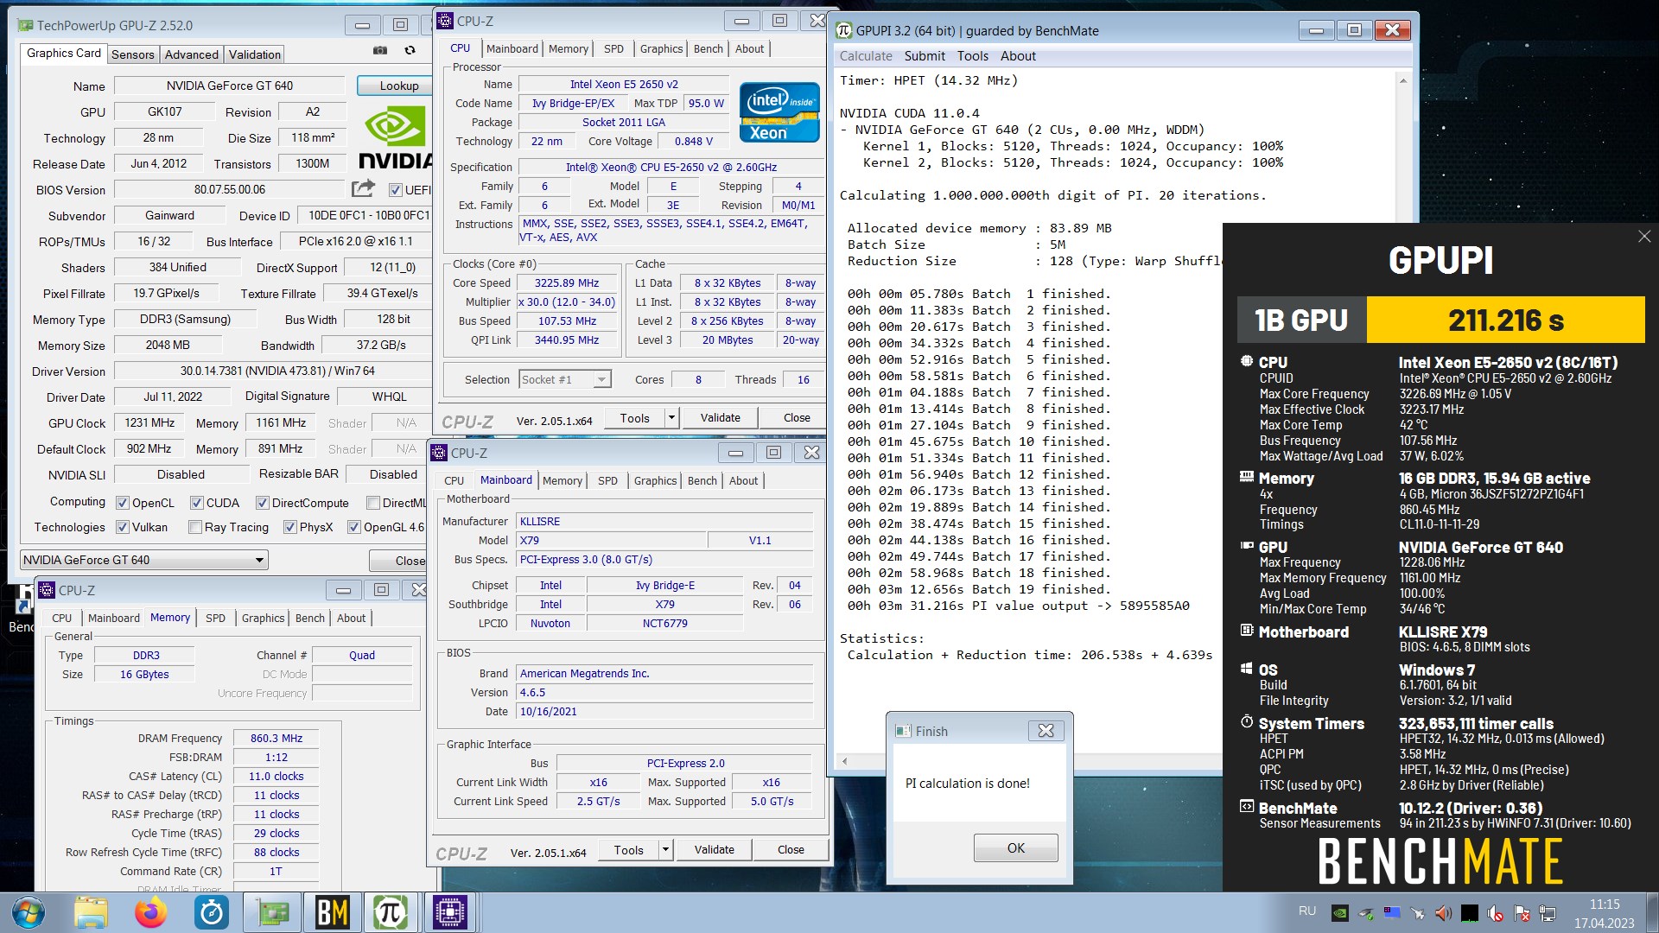Toggle the PhysX checkbox
This screenshot has width=1659, height=933.
tap(290, 527)
